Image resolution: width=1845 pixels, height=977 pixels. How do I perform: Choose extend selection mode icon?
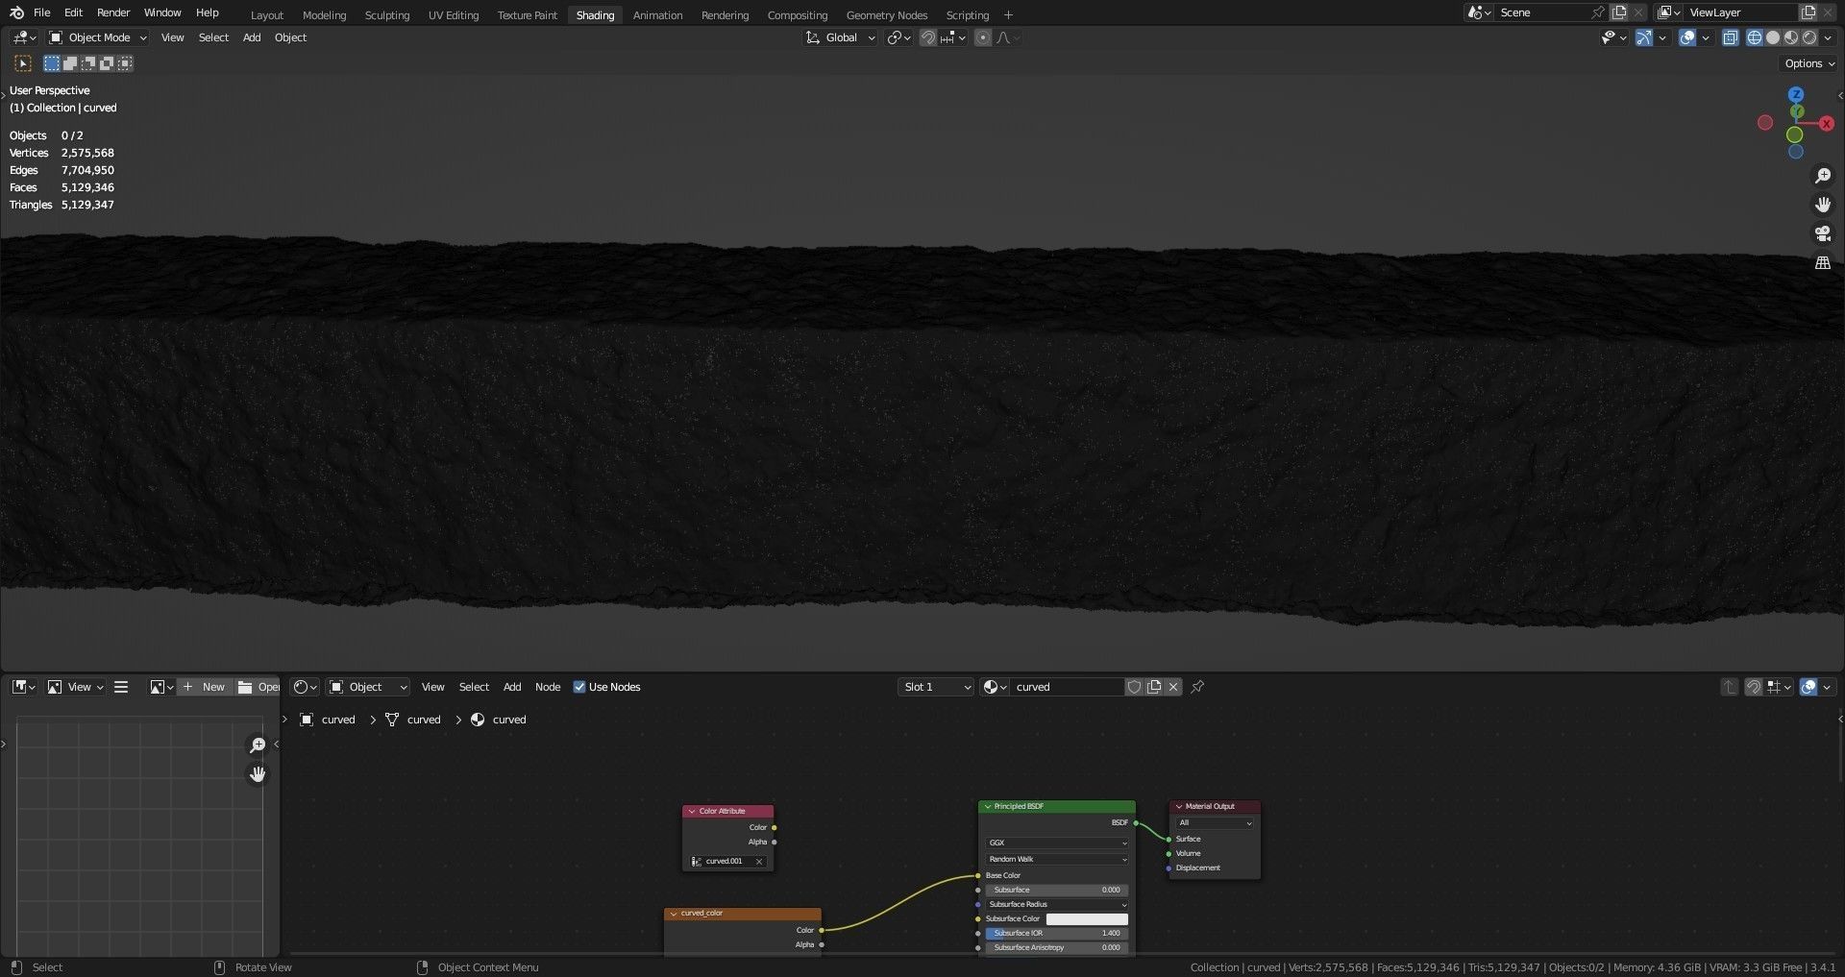click(70, 63)
